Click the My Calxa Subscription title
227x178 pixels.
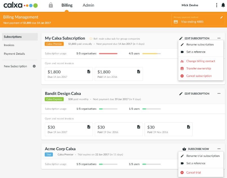click(65, 38)
